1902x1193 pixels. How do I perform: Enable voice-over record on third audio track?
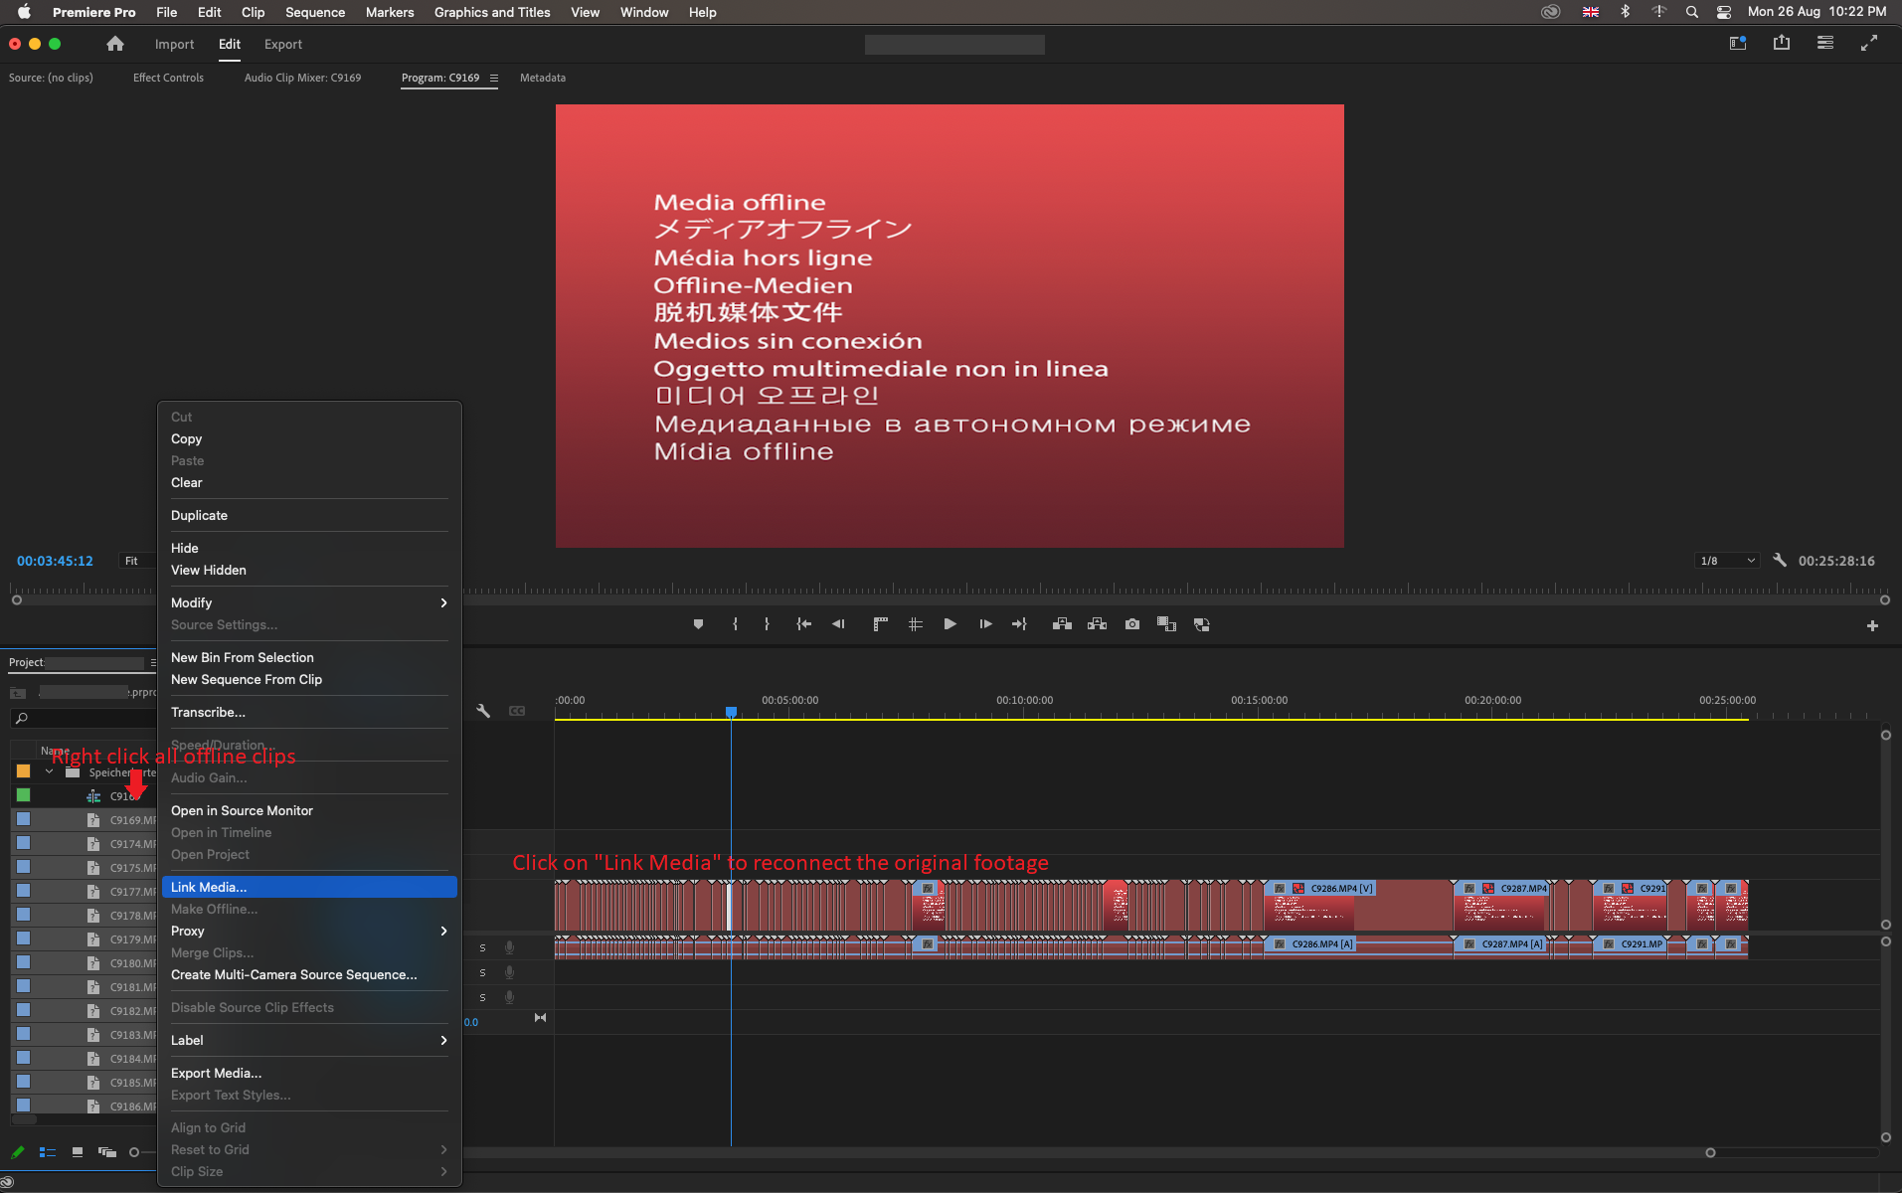click(x=509, y=997)
